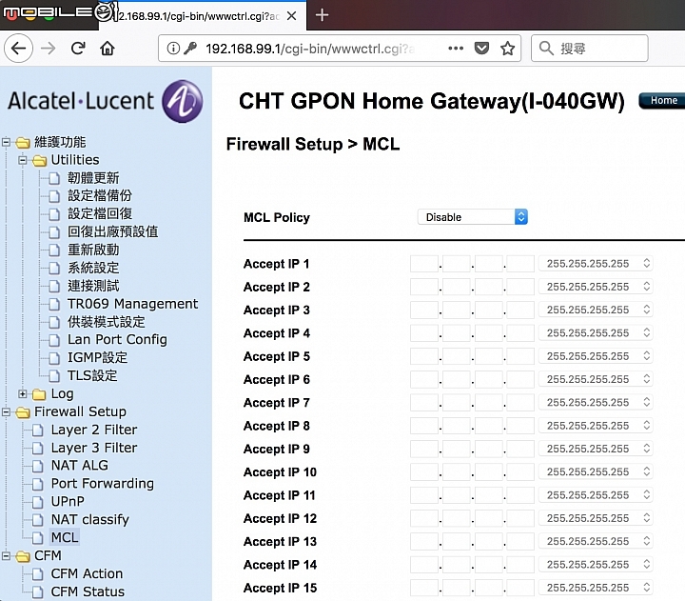
Task: Open the 供裝模式設定 page
Action: [107, 322]
